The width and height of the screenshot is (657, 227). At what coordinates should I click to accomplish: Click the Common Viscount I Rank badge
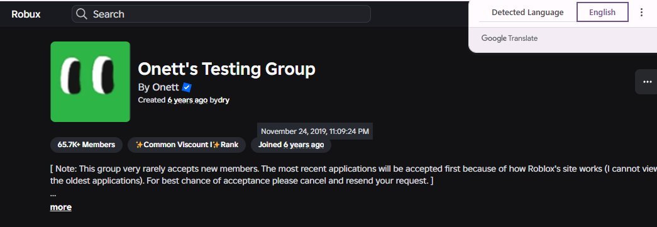(187, 145)
